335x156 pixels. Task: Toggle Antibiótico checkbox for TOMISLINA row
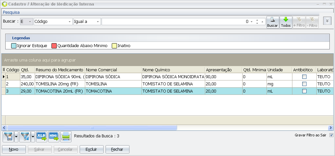pyautogui.click(x=304, y=84)
